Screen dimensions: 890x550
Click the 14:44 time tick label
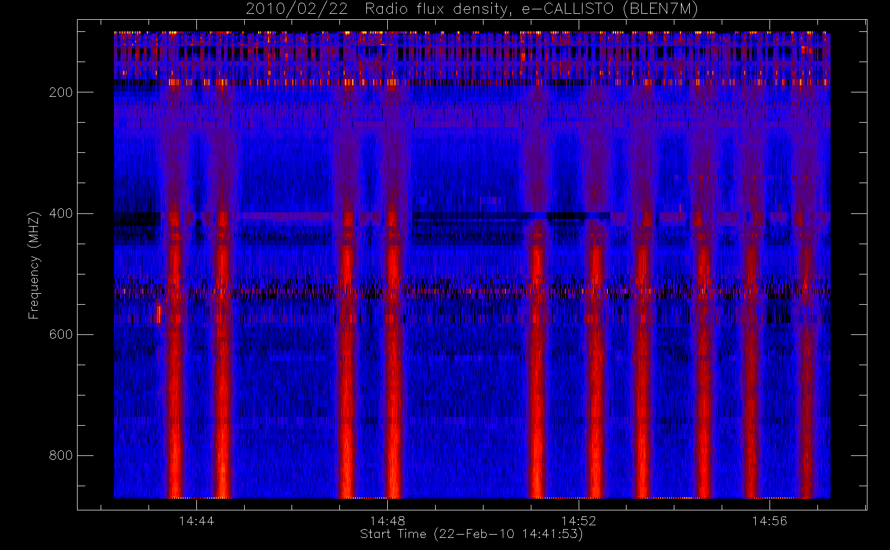click(196, 521)
